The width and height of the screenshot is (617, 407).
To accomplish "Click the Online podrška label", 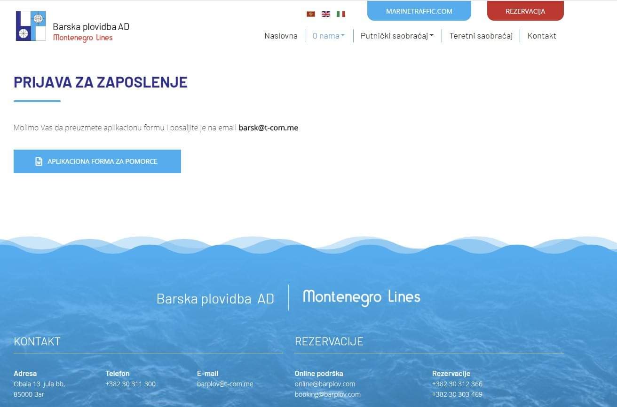I will tap(319, 374).
